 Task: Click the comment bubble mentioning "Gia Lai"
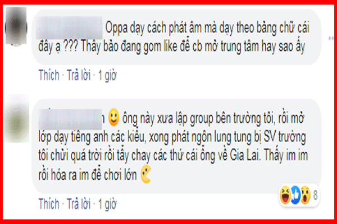point(176,146)
